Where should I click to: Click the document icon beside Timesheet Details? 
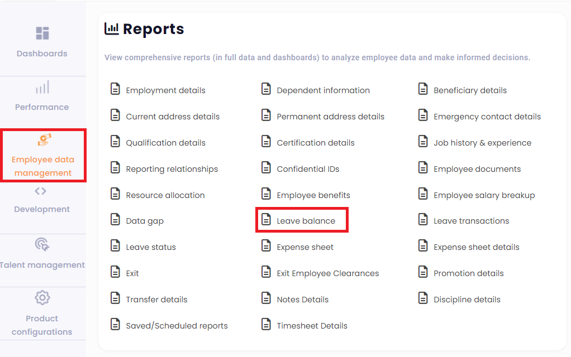point(267,325)
